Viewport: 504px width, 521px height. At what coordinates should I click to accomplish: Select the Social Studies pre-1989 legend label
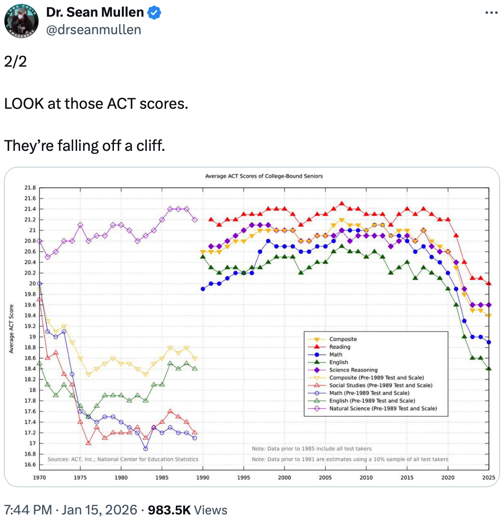(x=380, y=385)
